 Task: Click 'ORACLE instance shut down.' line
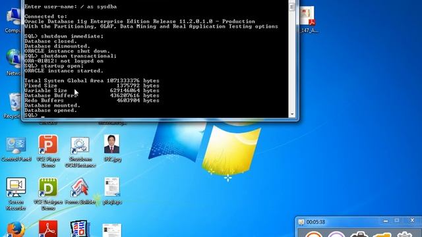coord(67,51)
